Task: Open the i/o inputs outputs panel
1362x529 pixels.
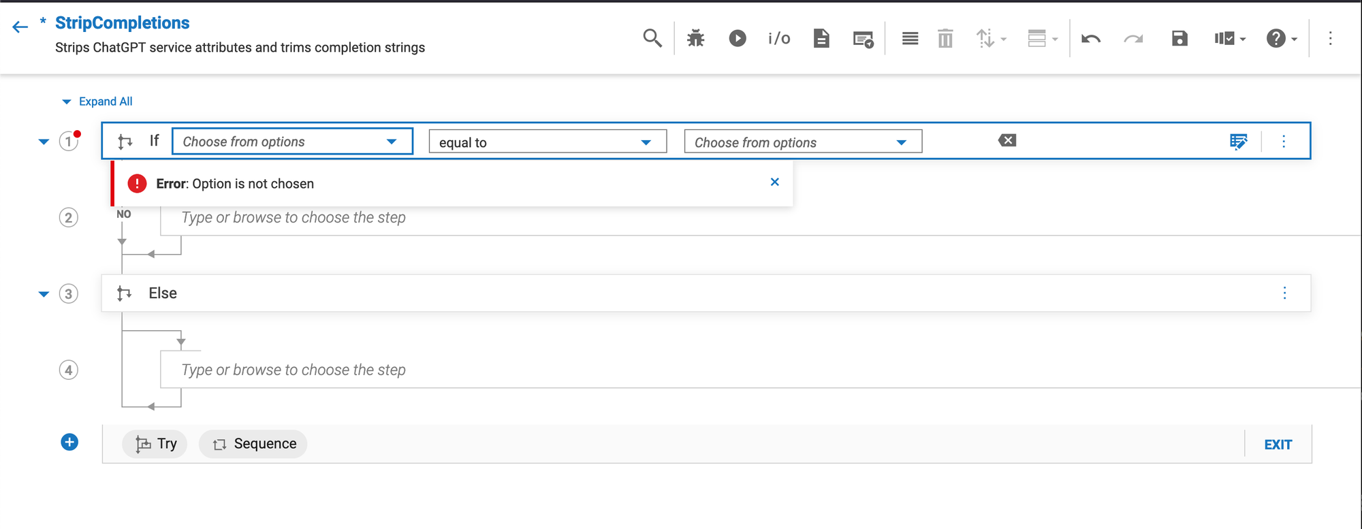Action: point(779,38)
